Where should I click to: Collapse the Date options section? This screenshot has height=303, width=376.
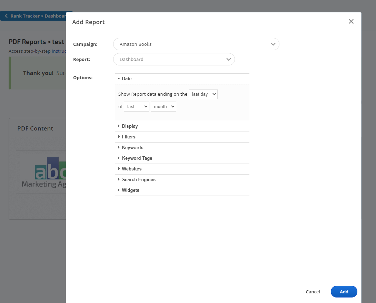point(127,79)
